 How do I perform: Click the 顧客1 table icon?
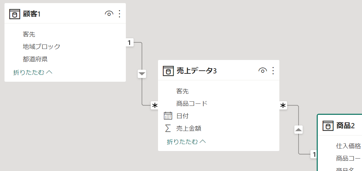point(15,14)
